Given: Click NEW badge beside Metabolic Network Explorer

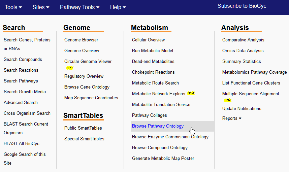Looking at the screenshot, I should 191,93.
